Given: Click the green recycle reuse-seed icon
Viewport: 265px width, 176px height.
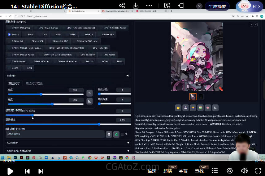Looking at the screenshot, I should (116, 134).
